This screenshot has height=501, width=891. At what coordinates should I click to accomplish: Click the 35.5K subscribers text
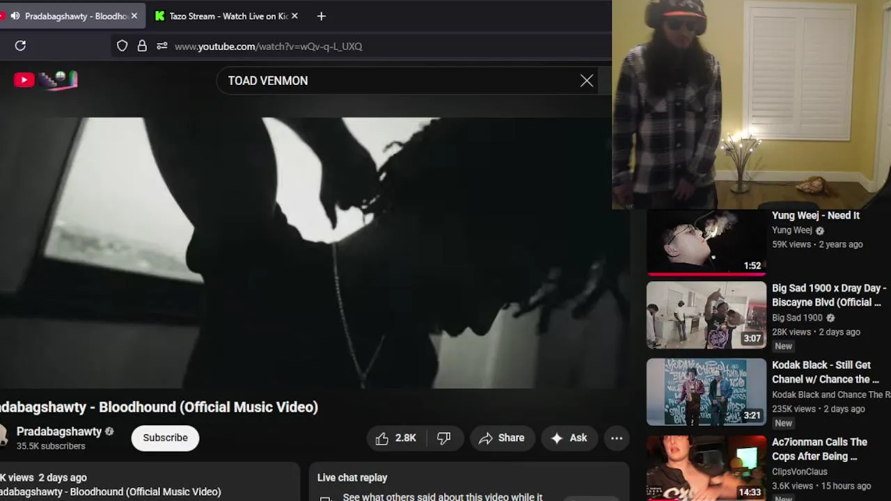click(x=51, y=446)
